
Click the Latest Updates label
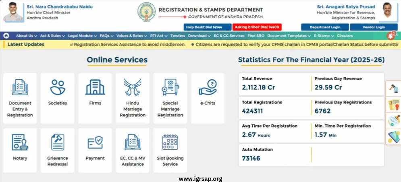coord(26,44)
